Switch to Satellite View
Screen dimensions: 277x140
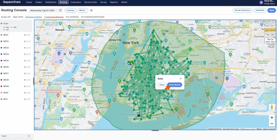(x=270, y=22)
